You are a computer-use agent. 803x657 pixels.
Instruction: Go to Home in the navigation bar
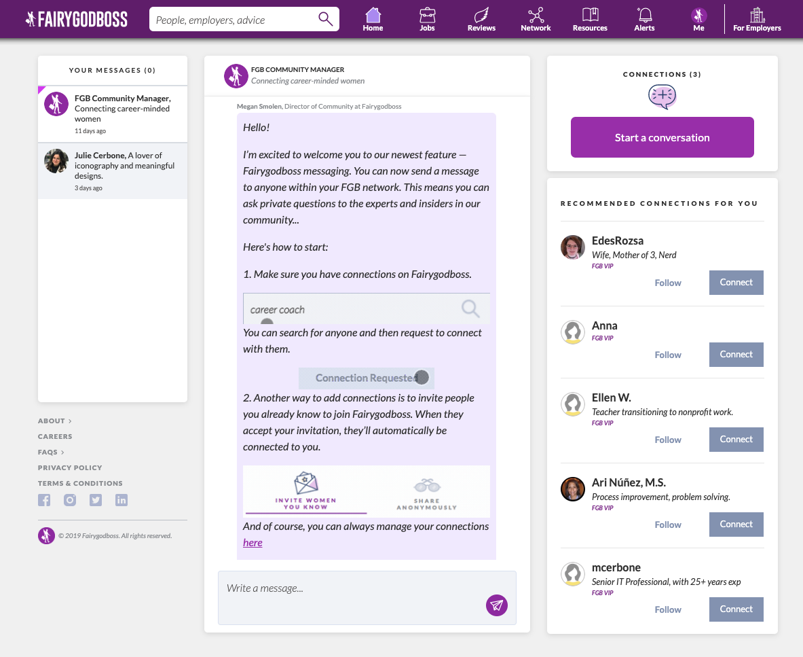pos(373,20)
